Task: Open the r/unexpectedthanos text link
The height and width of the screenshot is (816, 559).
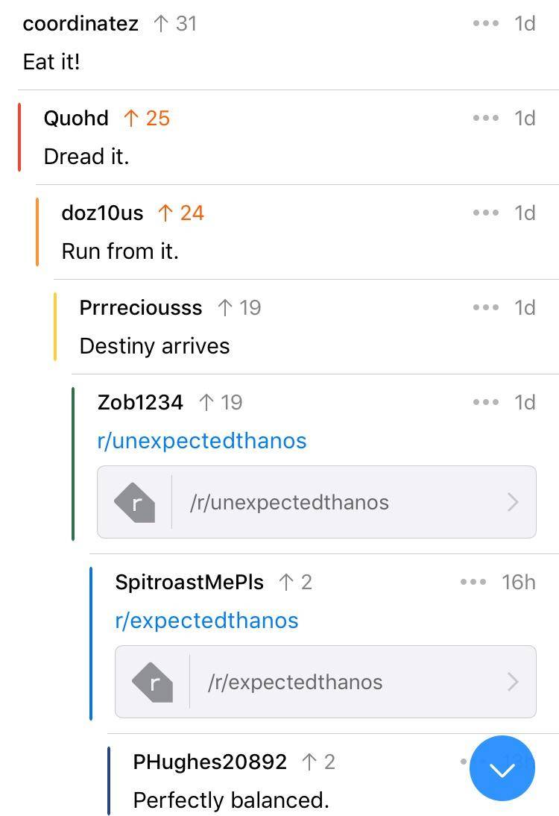Action: point(202,441)
